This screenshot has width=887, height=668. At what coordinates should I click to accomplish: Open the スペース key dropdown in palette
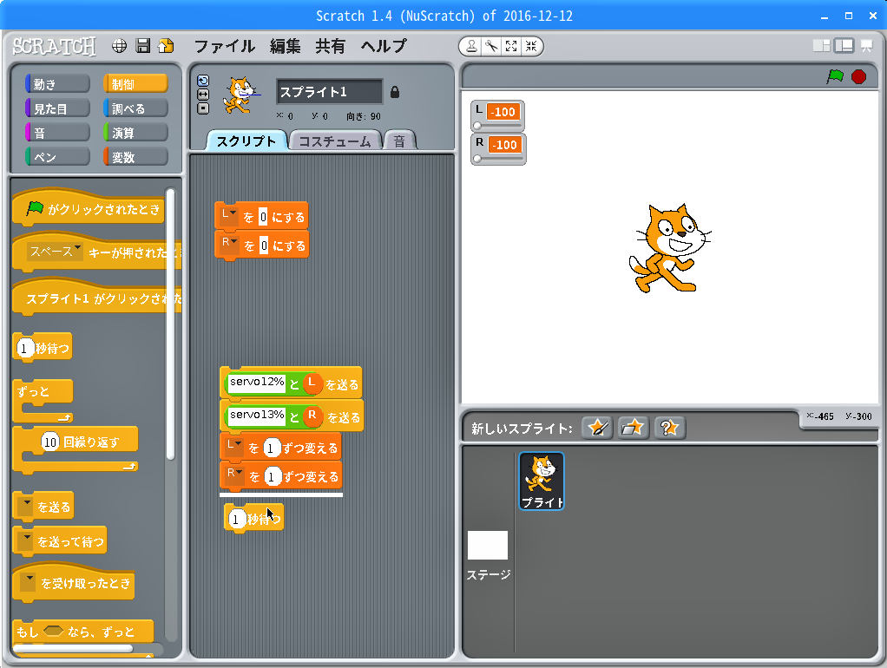click(56, 252)
